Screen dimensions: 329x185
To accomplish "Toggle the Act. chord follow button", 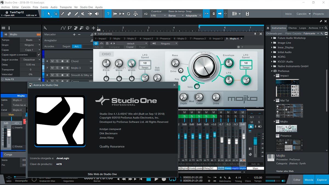I will pyautogui.click(x=77, y=47).
